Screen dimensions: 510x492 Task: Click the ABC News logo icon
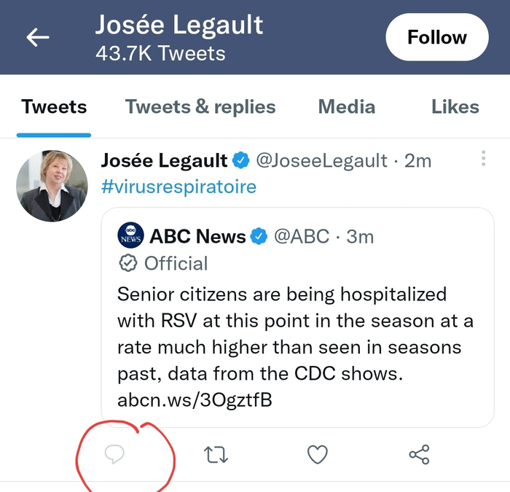click(x=131, y=236)
